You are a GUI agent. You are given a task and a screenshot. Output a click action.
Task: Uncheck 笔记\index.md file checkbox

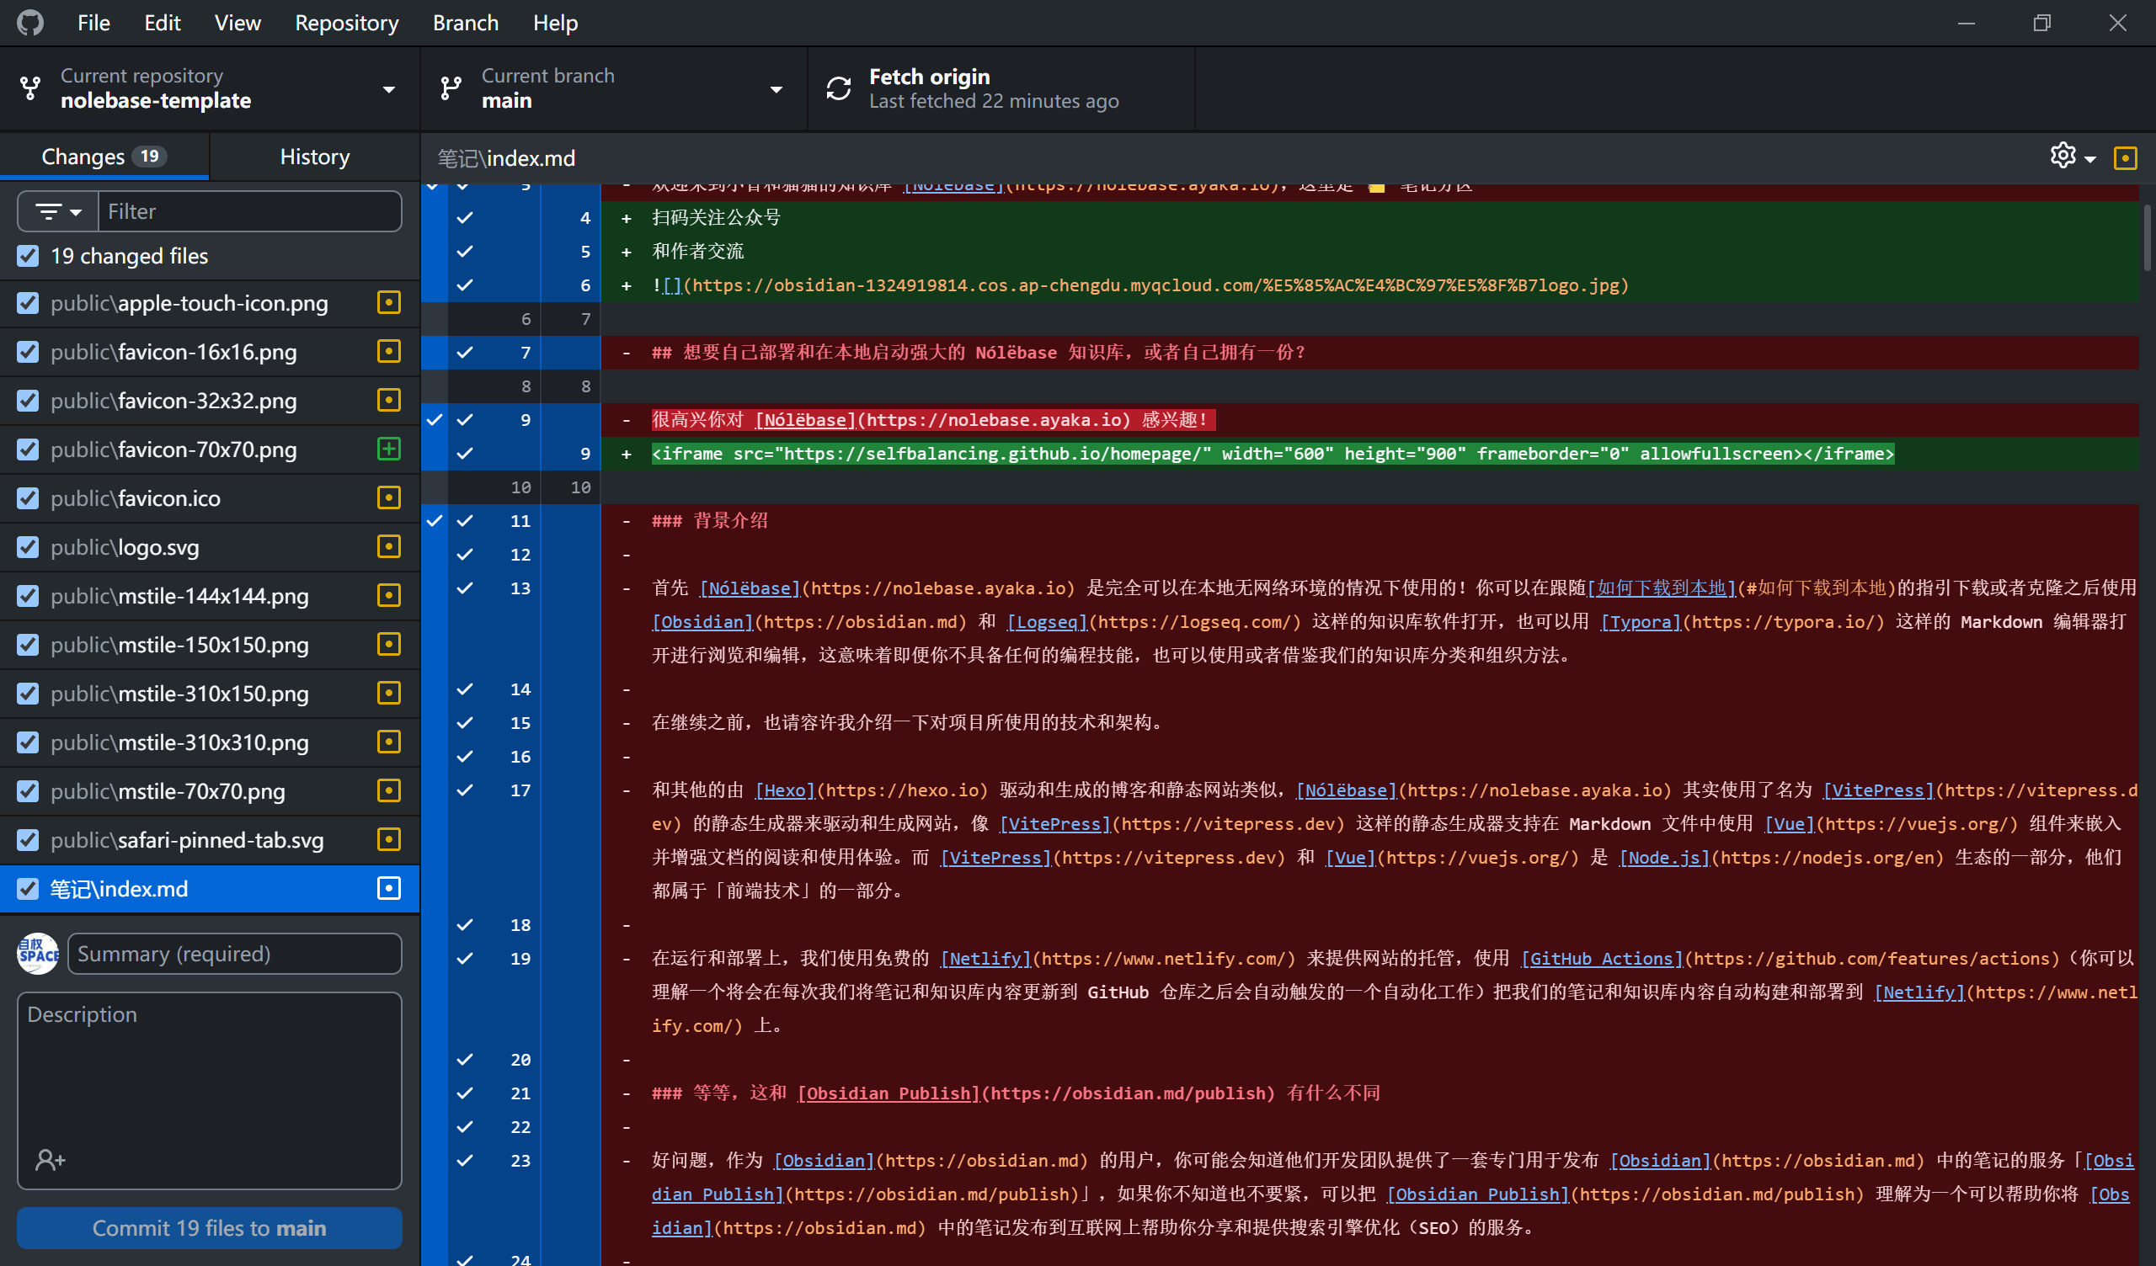click(x=29, y=889)
